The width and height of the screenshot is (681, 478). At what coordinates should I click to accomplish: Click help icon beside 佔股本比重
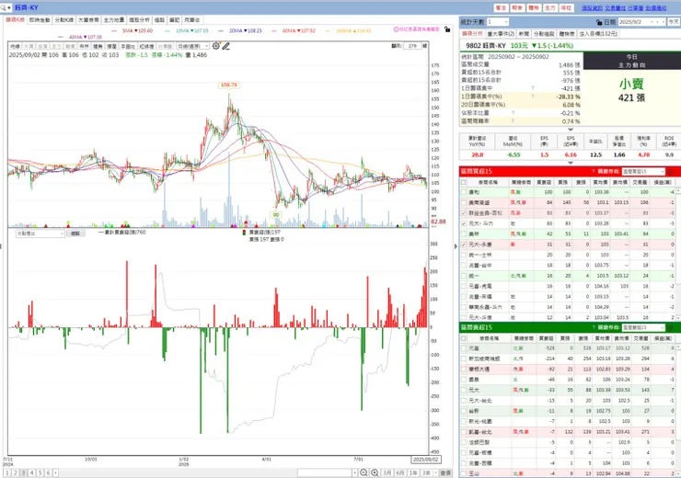click(513, 113)
